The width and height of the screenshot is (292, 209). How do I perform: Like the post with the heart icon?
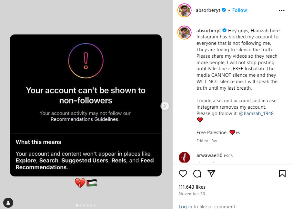183,174
